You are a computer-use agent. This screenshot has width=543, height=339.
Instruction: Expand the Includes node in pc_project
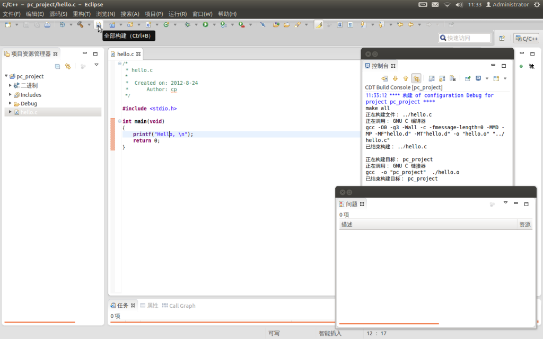tap(9, 95)
